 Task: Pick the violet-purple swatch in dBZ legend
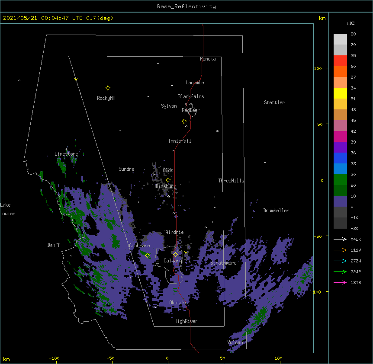(340, 147)
